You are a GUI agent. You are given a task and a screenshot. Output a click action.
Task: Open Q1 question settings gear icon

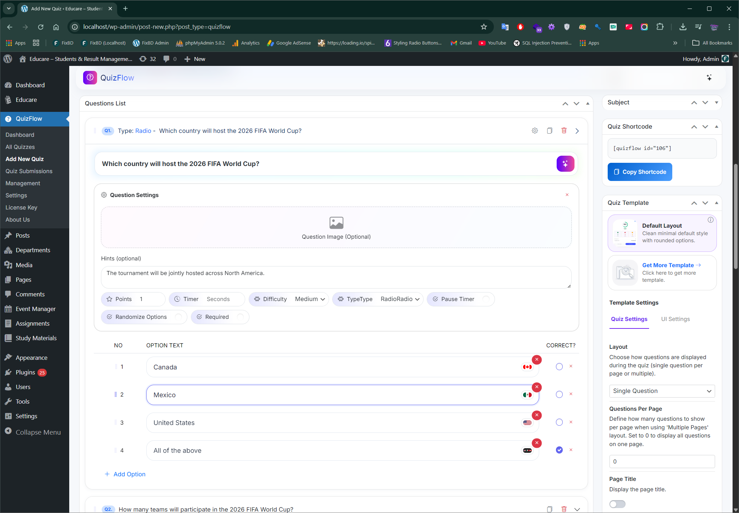point(535,131)
